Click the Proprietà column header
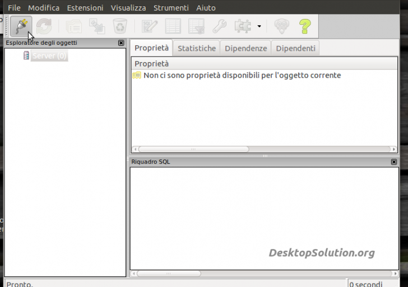 click(x=265, y=64)
